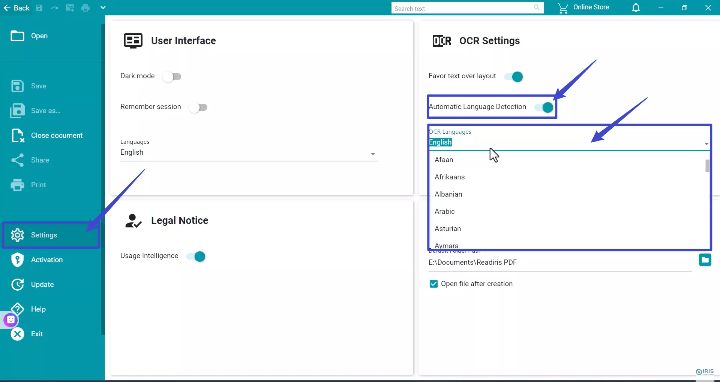The image size is (720, 382).
Task: Click the Redo arrow icon
Action: (55, 7)
